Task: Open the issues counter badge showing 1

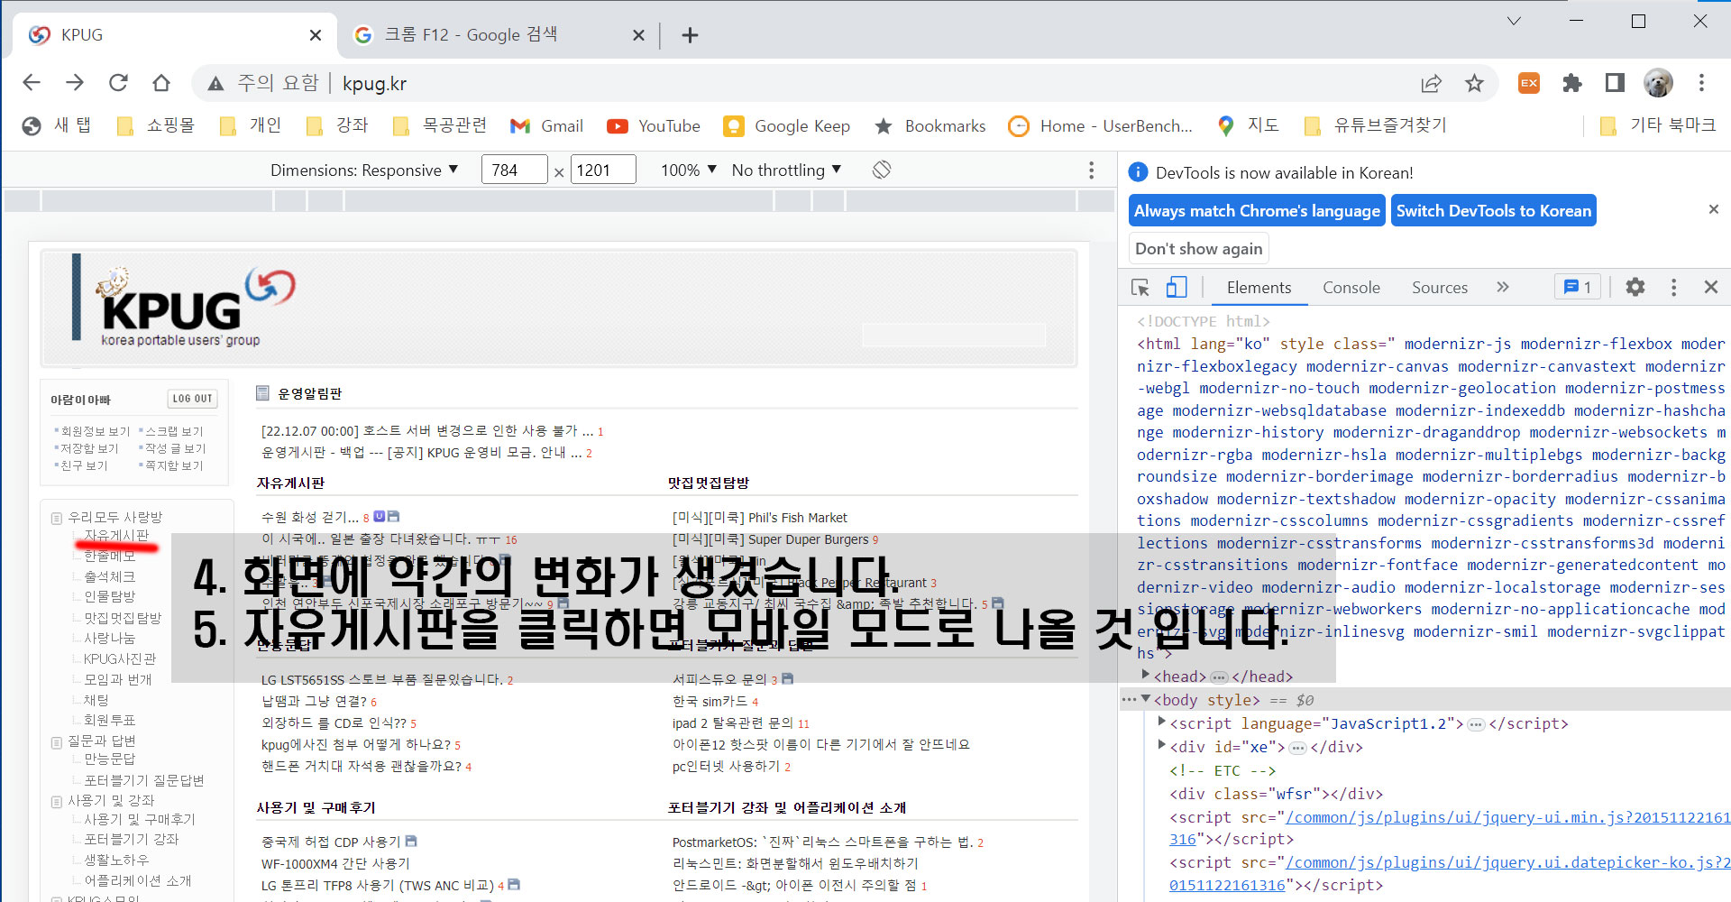Action: click(1578, 287)
